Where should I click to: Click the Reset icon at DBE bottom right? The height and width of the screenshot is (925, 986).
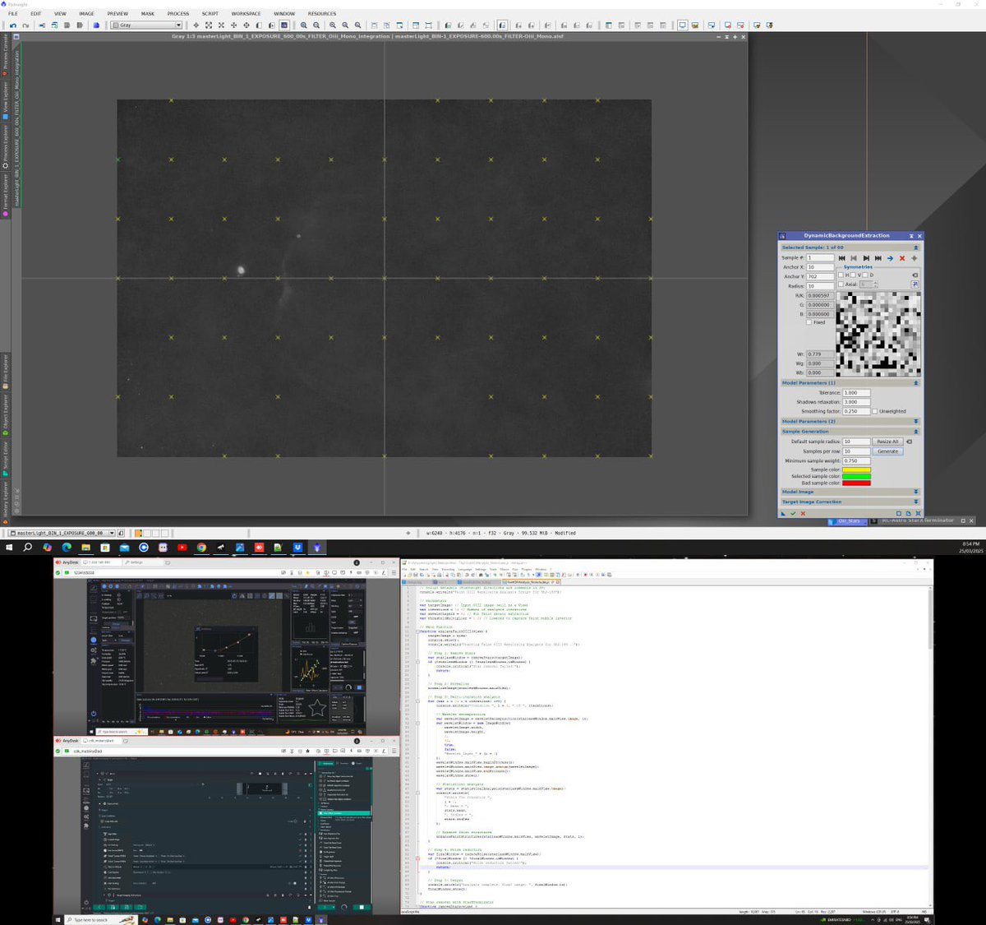tap(918, 513)
